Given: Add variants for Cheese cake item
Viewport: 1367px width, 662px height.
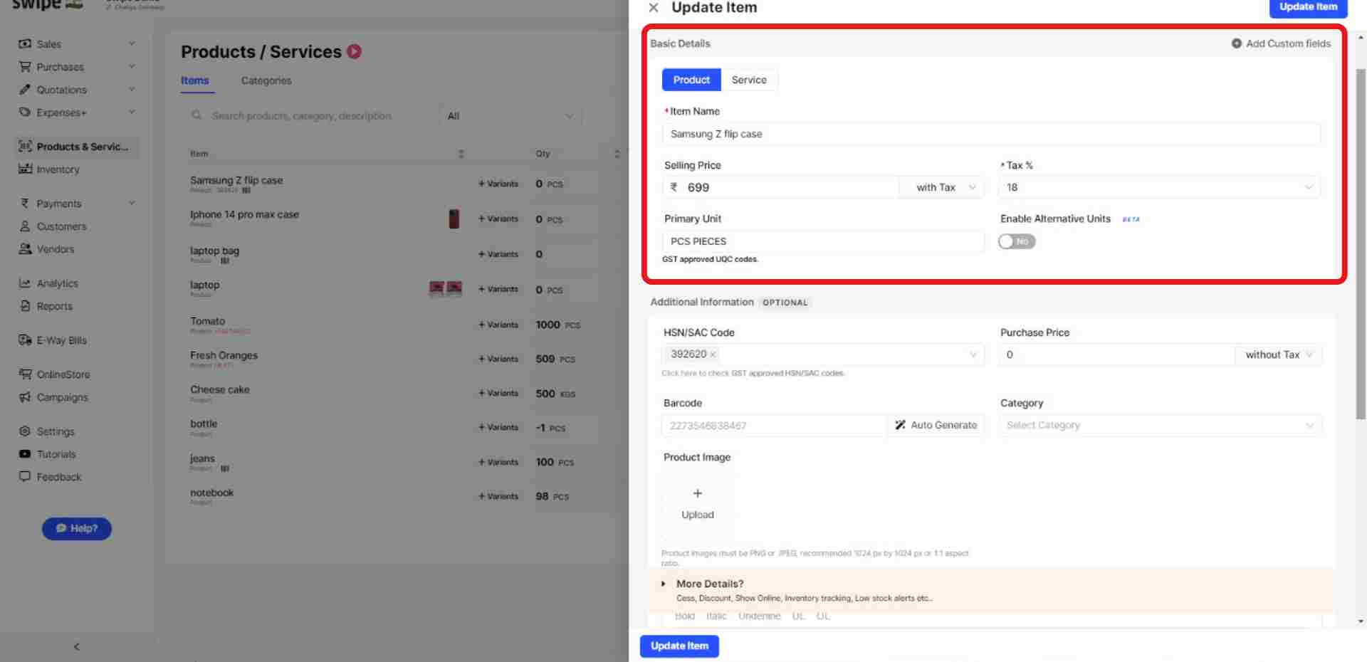Looking at the screenshot, I should pos(498,393).
